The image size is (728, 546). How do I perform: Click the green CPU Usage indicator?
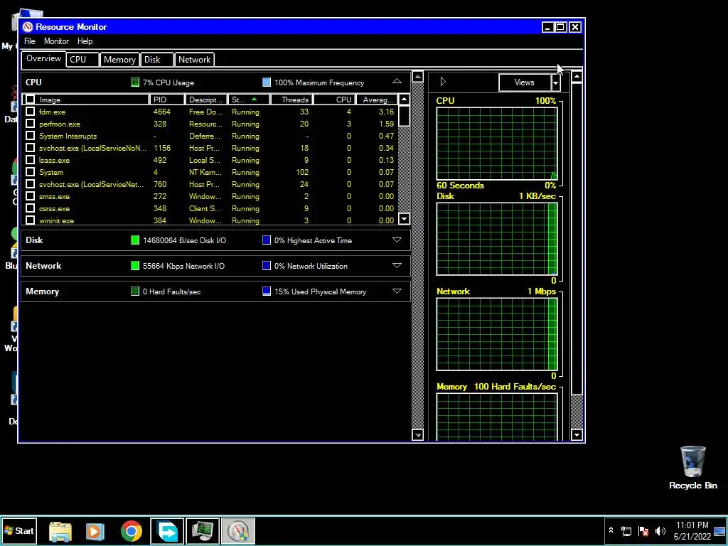pyautogui.click(x=135, y=82)
